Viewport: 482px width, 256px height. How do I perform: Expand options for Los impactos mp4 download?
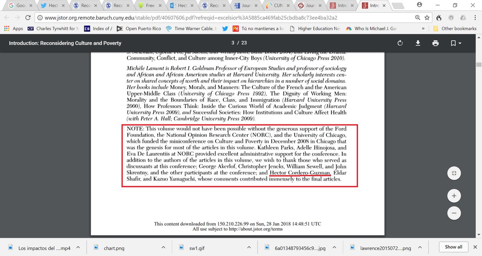(x=78, y=248)
